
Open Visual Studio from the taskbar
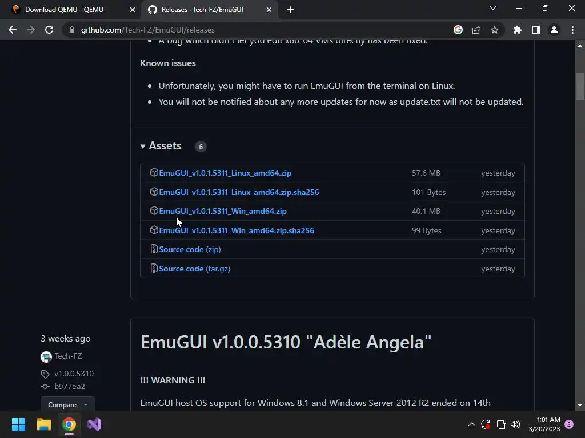[94, 424]
